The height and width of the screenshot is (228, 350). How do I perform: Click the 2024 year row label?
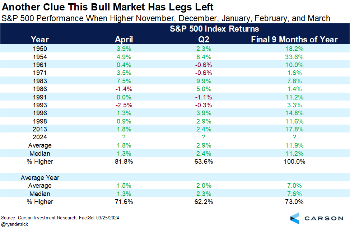pyautogui.click(x=40, y=137)
